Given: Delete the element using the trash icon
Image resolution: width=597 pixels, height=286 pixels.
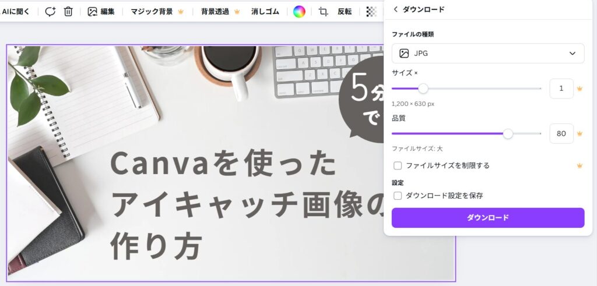Looking at the screenshot, I should tap(68, 12).
